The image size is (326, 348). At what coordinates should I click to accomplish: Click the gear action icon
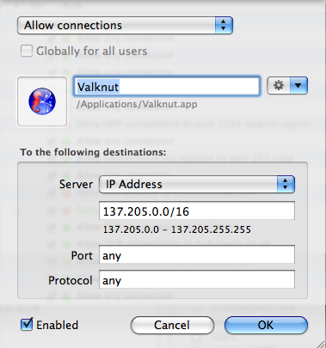coord(279,85)
